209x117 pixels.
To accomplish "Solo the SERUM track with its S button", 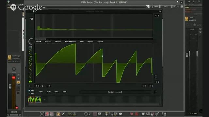I will click(x=18, y=79).
